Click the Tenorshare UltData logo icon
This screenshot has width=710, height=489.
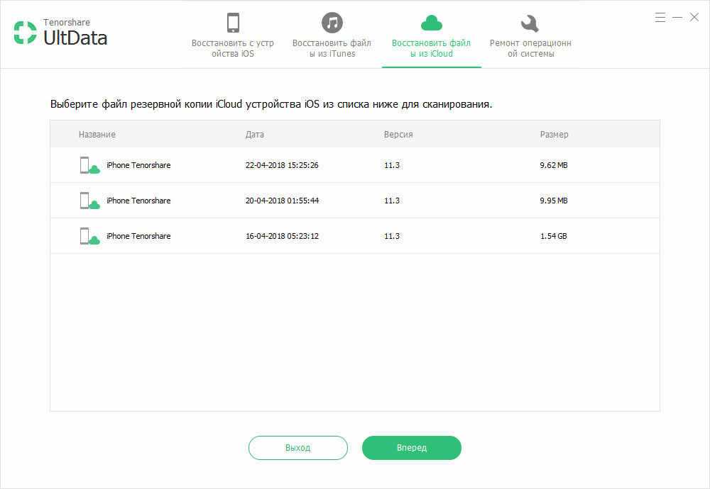tap(26, 33)
